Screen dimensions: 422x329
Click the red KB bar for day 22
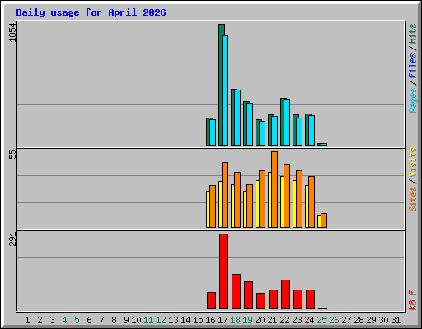tap(285, 294)
